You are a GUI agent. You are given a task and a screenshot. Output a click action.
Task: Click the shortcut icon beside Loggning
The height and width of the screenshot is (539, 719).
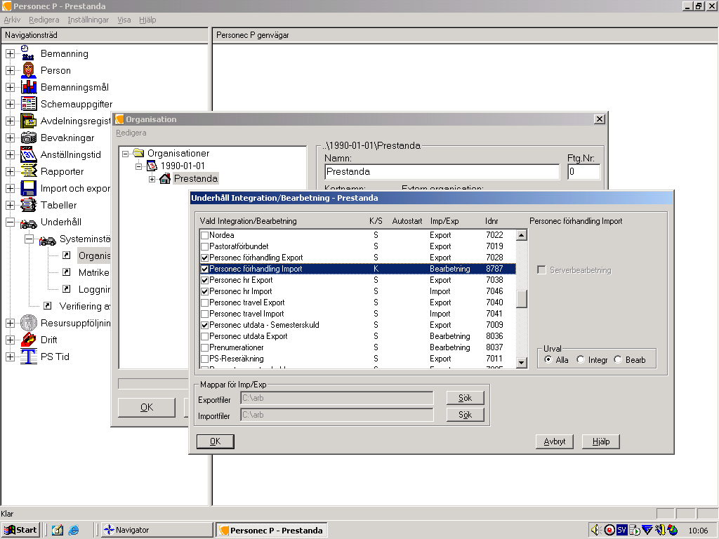67,288
